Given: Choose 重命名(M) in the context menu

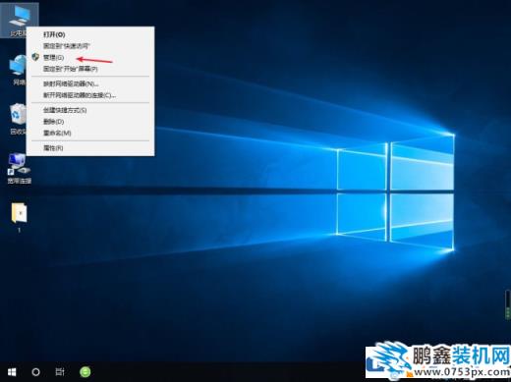Looking at the screenshot, I should [x=90, y=133].
